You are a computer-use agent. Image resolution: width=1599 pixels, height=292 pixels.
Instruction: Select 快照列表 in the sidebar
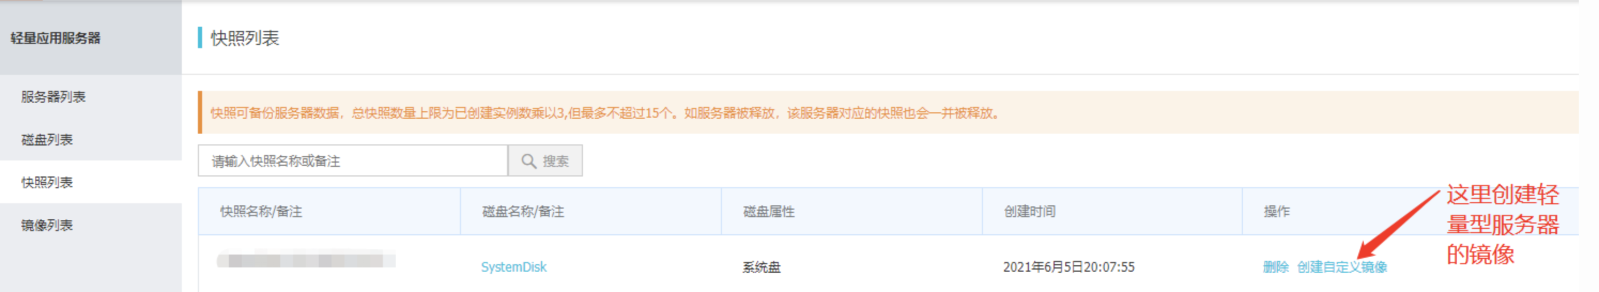click(47, 183)
